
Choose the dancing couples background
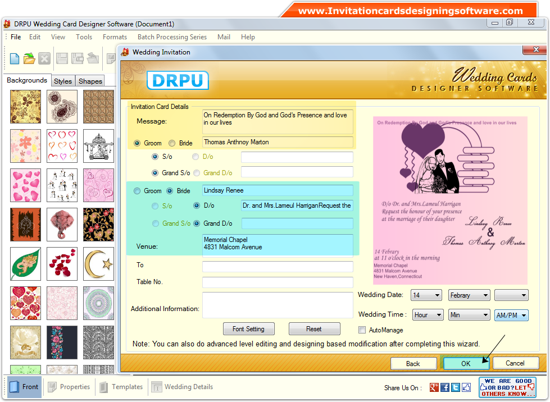[62, 185]
